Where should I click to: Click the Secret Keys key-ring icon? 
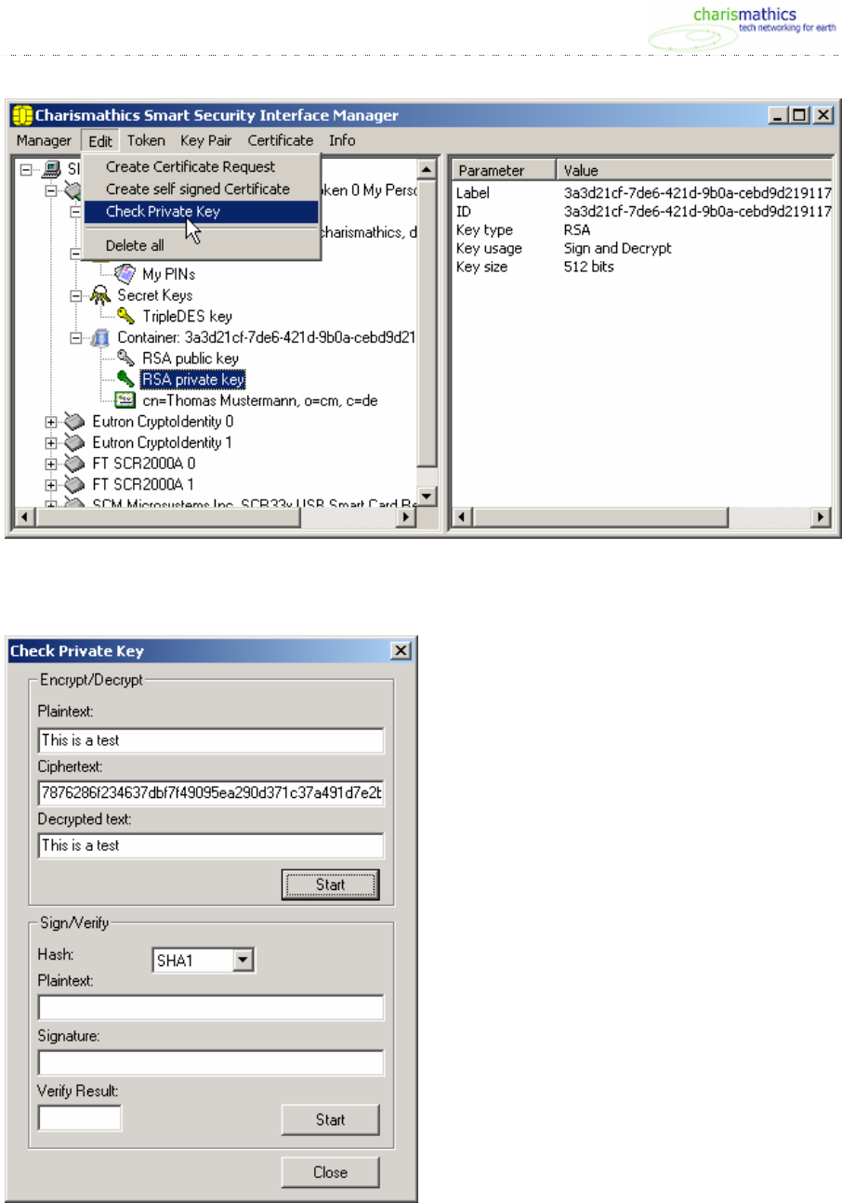click(102, 295)
